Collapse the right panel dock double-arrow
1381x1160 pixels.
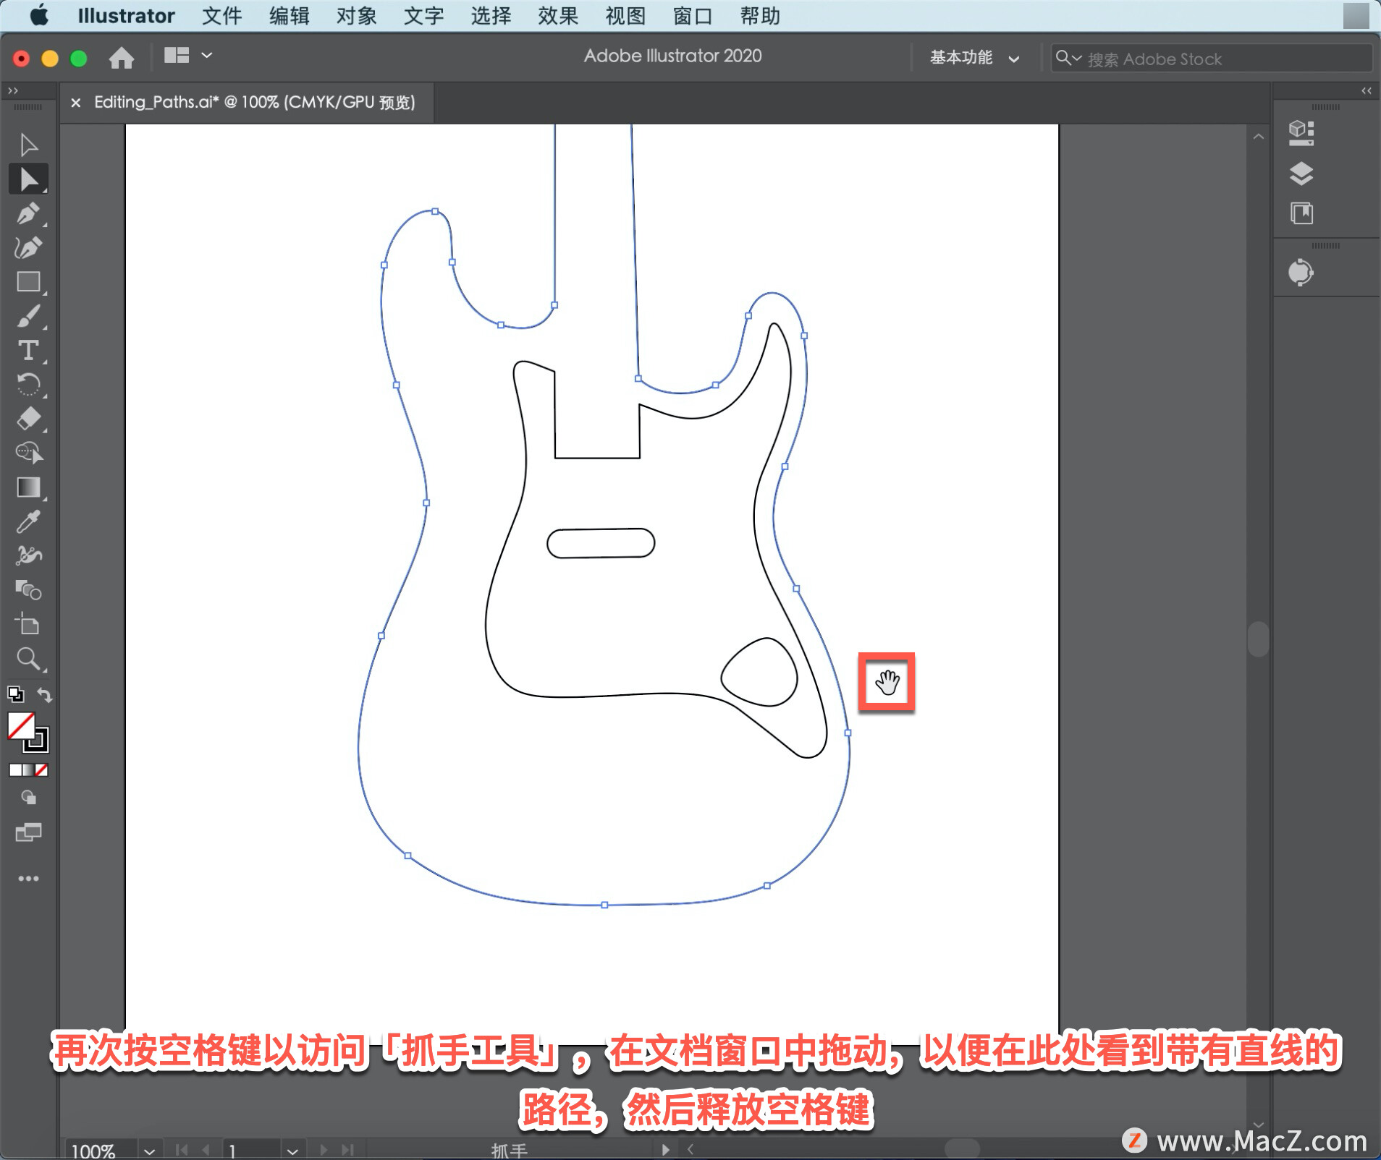(x=1366, y=90)
